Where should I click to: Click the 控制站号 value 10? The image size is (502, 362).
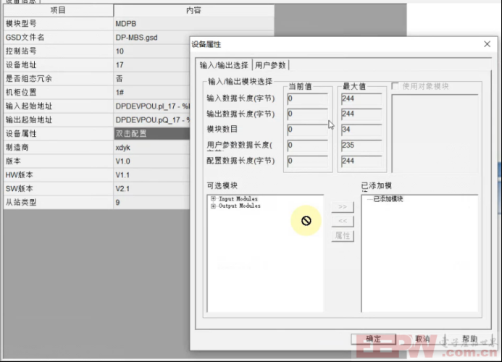151,51
